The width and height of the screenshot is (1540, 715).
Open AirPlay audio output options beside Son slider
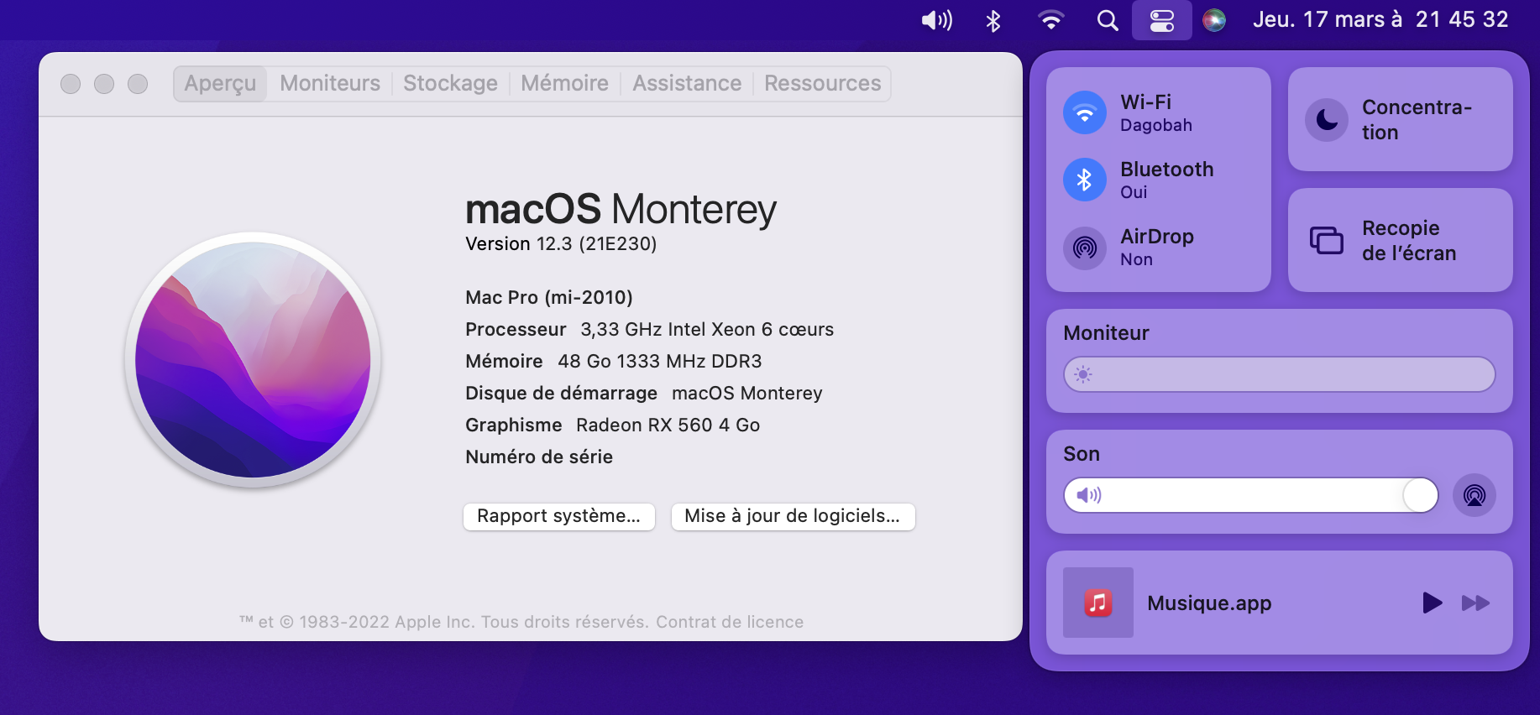point(1475,495)
